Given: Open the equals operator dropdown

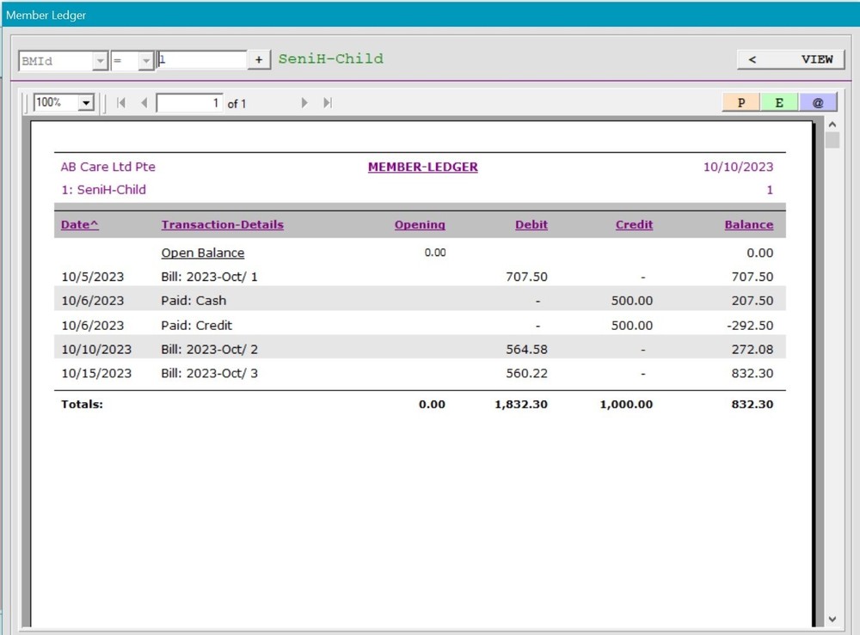Looking at the screenshot, I should (x=146, y=61).
